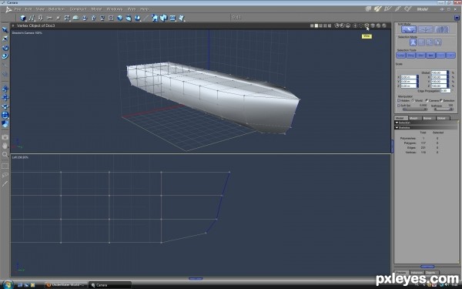The image size is (462, 289).
Task: Open the View menu
Action: click(40, 9)
